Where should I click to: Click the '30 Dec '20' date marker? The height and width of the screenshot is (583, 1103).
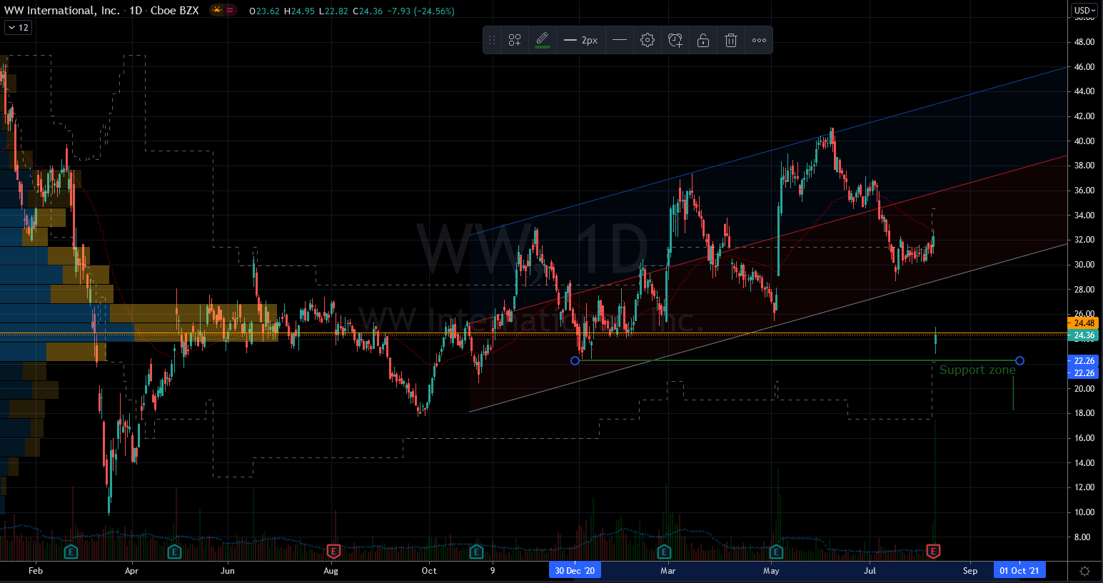[575, 570]
